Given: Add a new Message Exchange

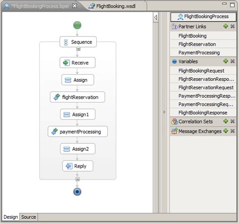Looking at the screenshot, I should (x=226, y=131).
